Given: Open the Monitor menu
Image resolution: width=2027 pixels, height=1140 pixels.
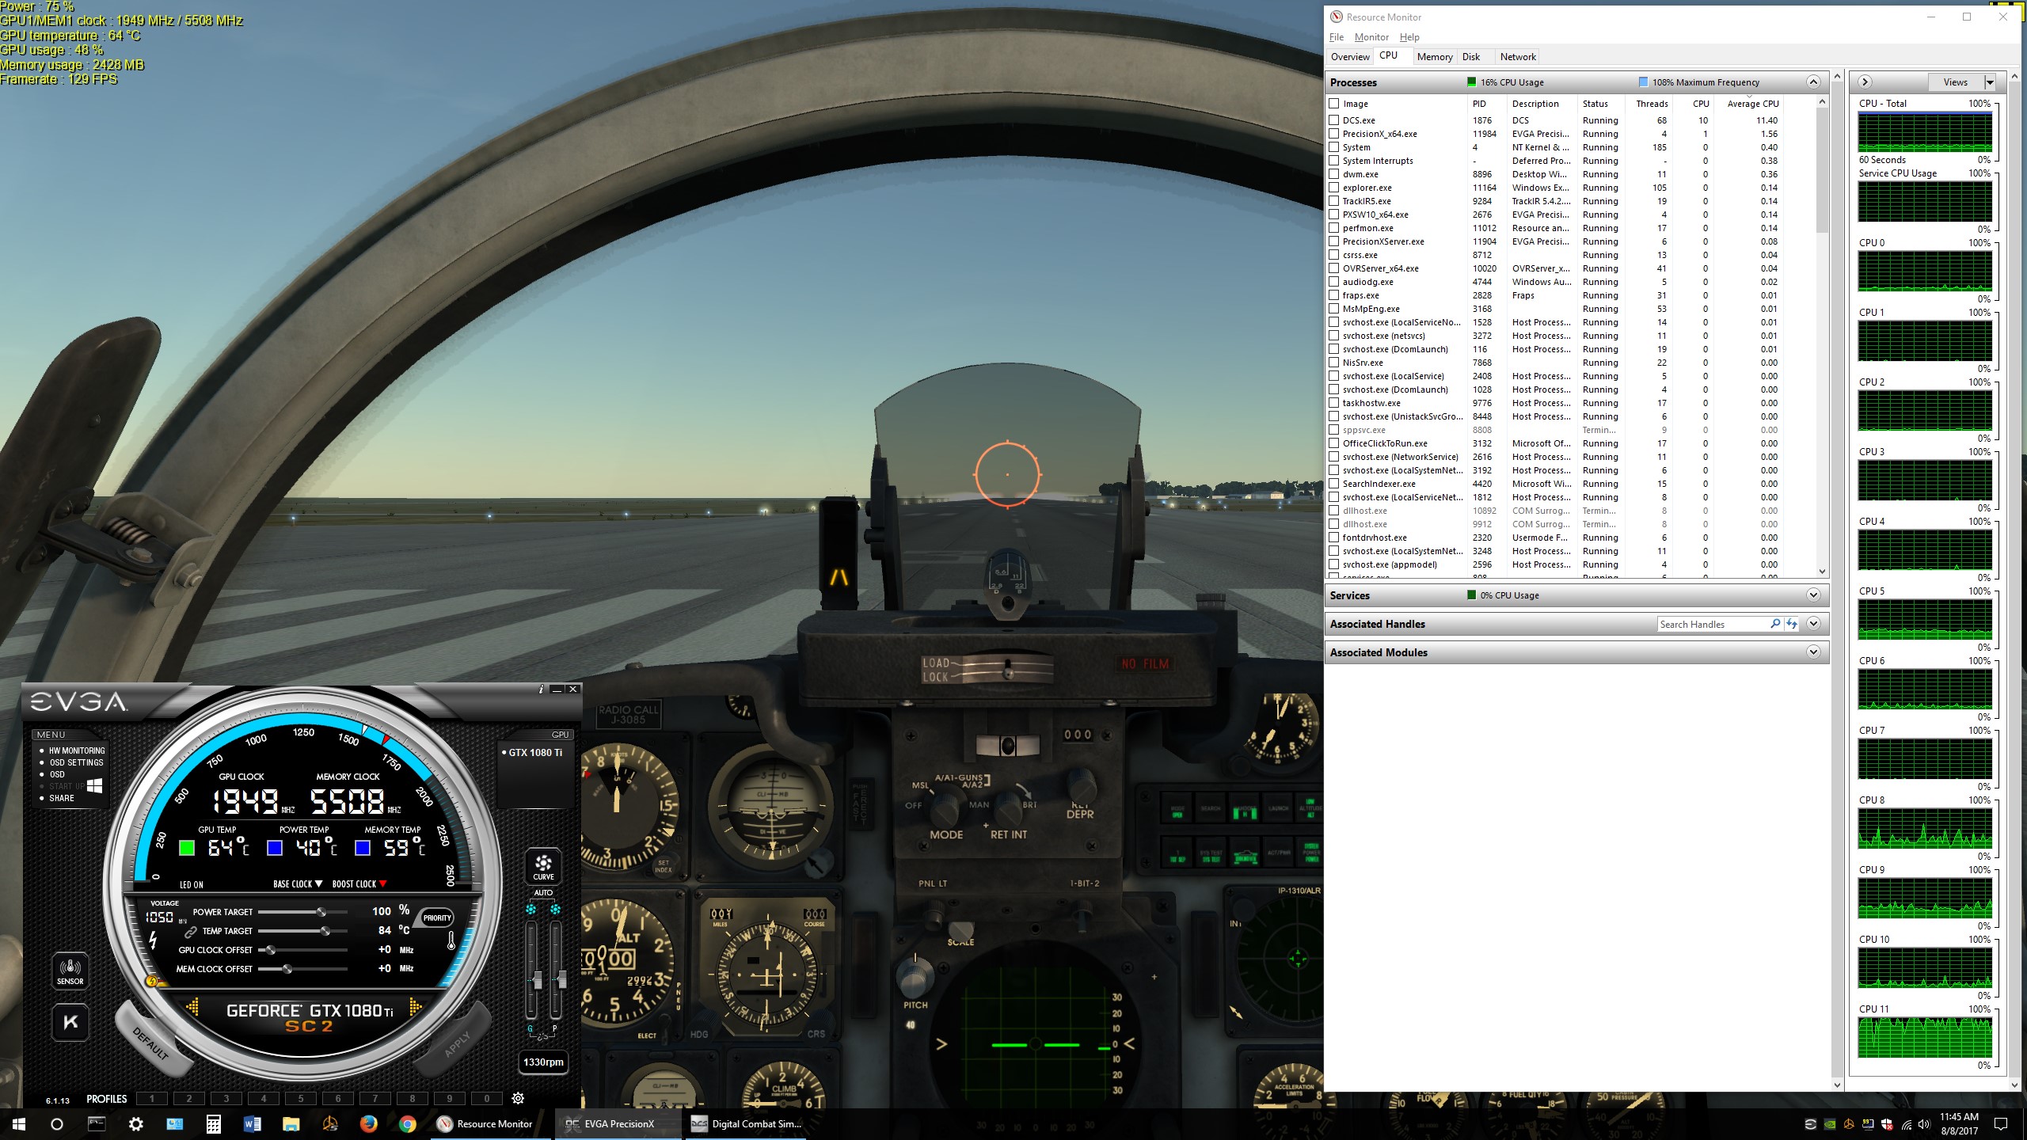Looking at the screenshot, I should 1371,37.
